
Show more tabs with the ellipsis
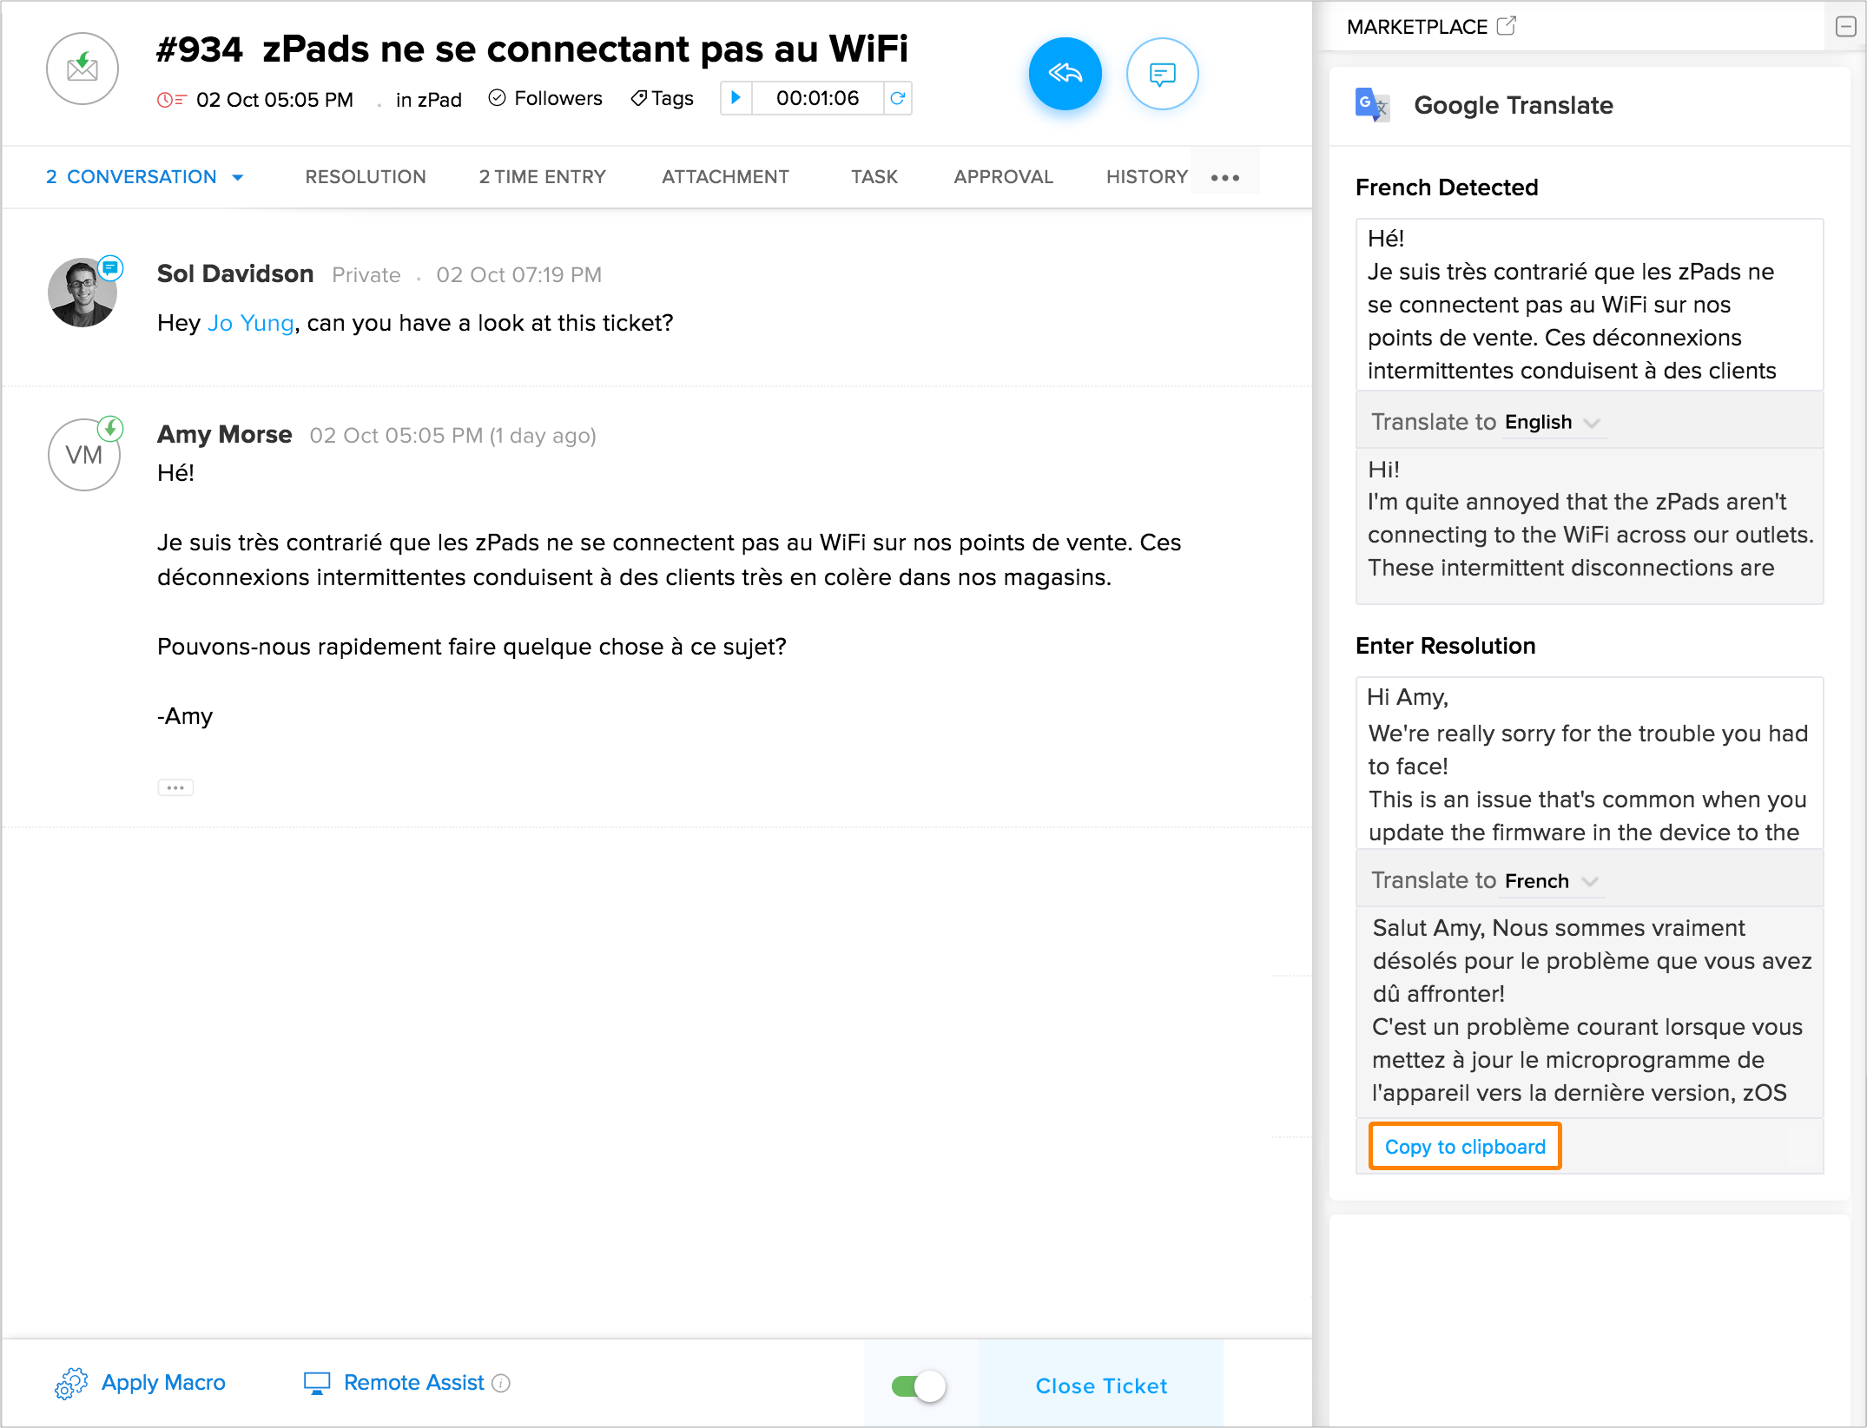pos(1224,177)
